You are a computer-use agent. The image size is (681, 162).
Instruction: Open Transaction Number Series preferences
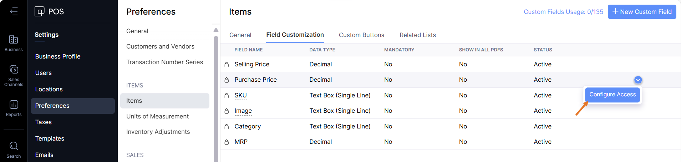pyautogui.click(x=164, y=62)
